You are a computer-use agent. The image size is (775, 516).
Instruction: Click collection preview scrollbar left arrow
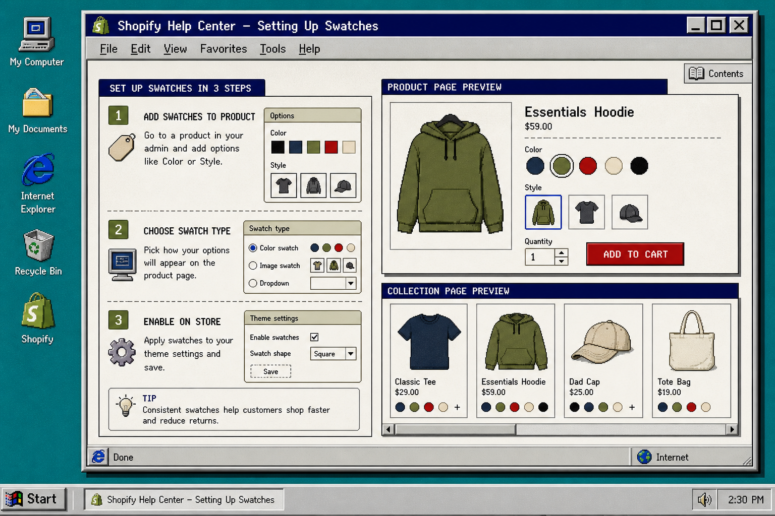(388, 429)
